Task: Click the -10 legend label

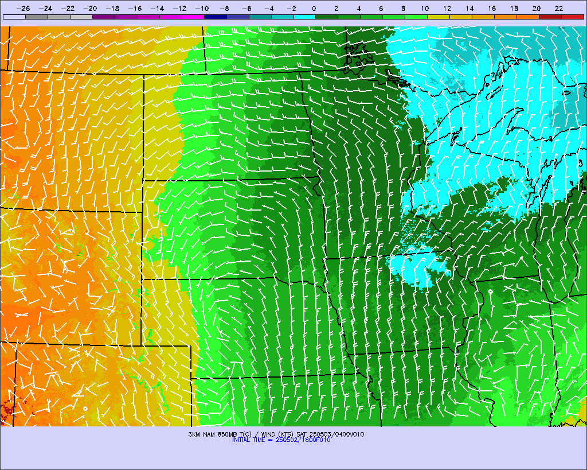Action: [202, 8]
